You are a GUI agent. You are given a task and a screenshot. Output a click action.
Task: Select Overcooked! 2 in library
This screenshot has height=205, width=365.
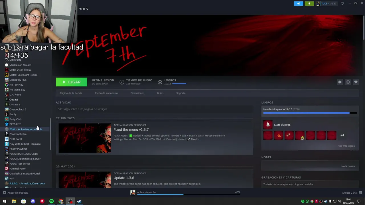(18, 109)
